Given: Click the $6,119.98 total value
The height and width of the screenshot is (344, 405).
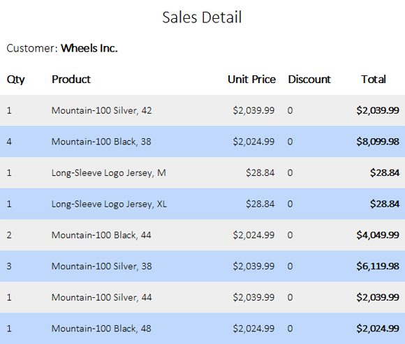Looking at the screenshot, I should click(378, 266).
